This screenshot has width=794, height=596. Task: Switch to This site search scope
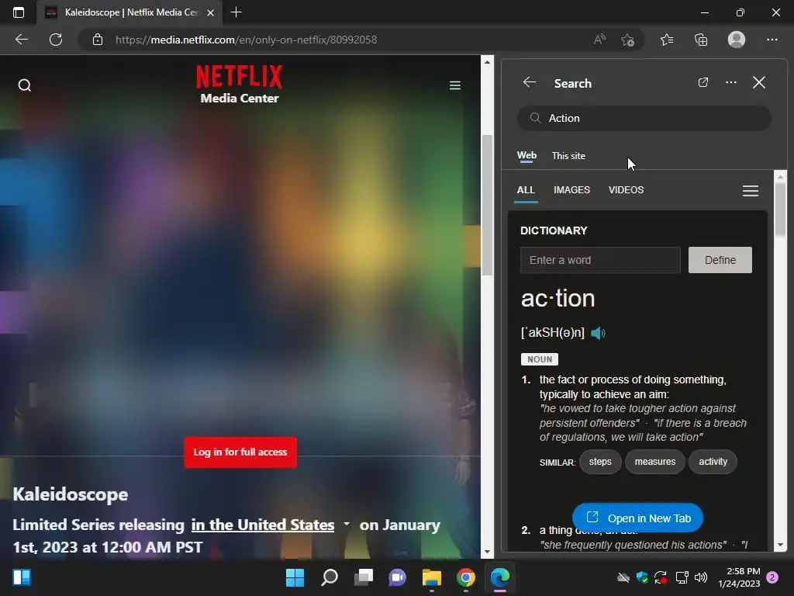pyautogui.click(x=568, y=155)
